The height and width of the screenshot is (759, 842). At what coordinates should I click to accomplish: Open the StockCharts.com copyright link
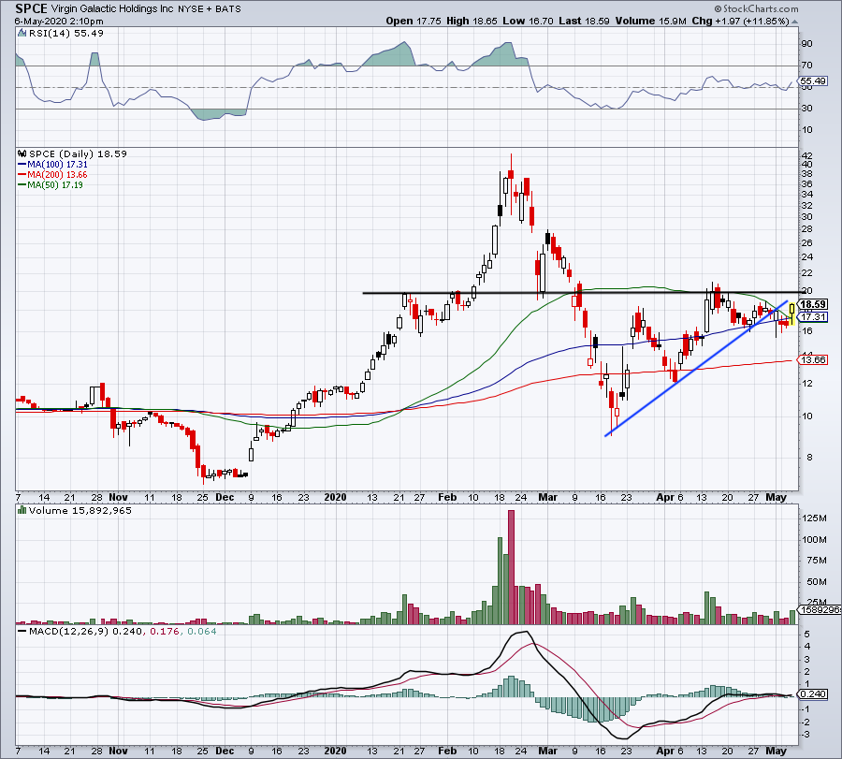pos(756,8)
